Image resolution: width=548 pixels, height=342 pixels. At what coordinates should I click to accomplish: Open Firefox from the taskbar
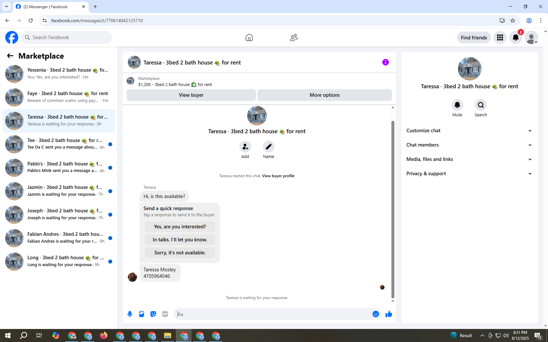(x=104, y=335)
